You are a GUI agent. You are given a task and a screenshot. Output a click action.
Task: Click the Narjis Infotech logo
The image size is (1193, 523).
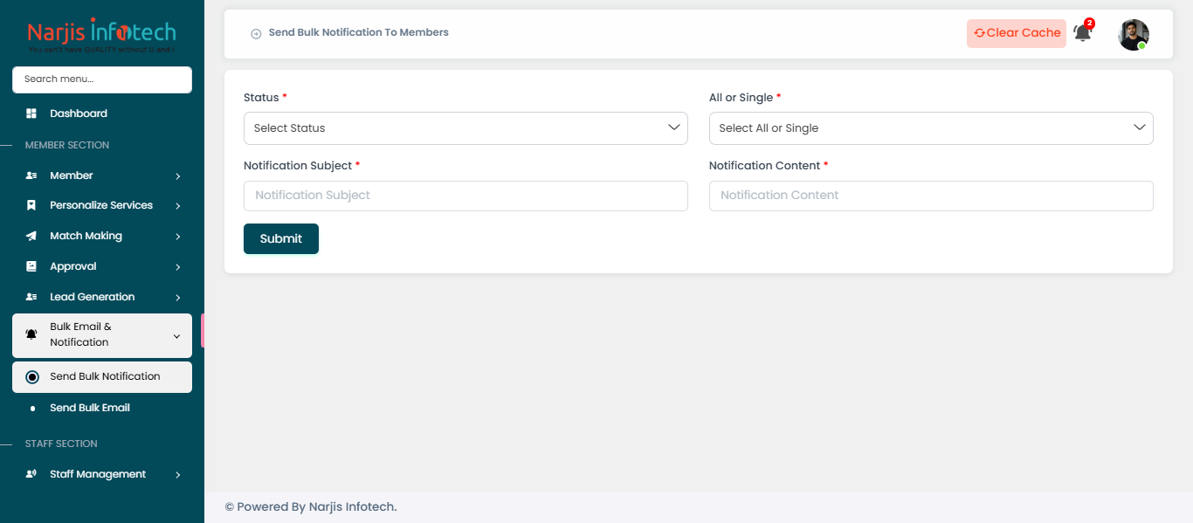[x=101, y=36]
